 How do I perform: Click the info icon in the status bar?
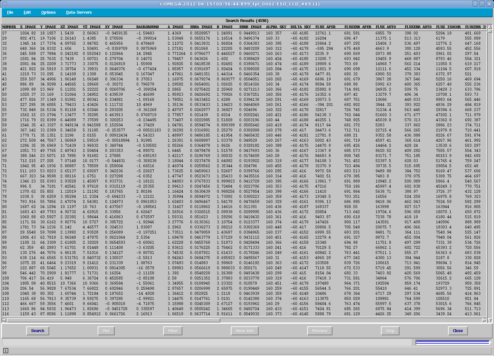(x=5, y=351)
